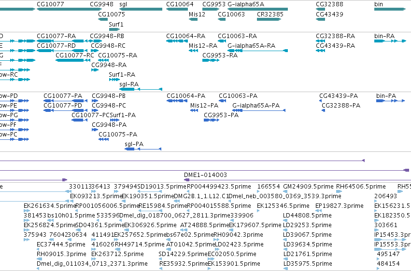This screenshot has width=411, height=271.
Task: Select the CG9953 gene label
Action: coord(213,4)
